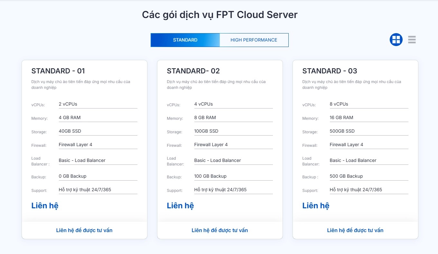Screen dimensions: 438x254
Task: Click the '100GB SSD' storage value
Action: point(206,131)
